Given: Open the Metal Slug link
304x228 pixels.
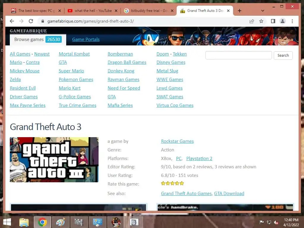Looking at the screenshot, I should click(167, 71).
